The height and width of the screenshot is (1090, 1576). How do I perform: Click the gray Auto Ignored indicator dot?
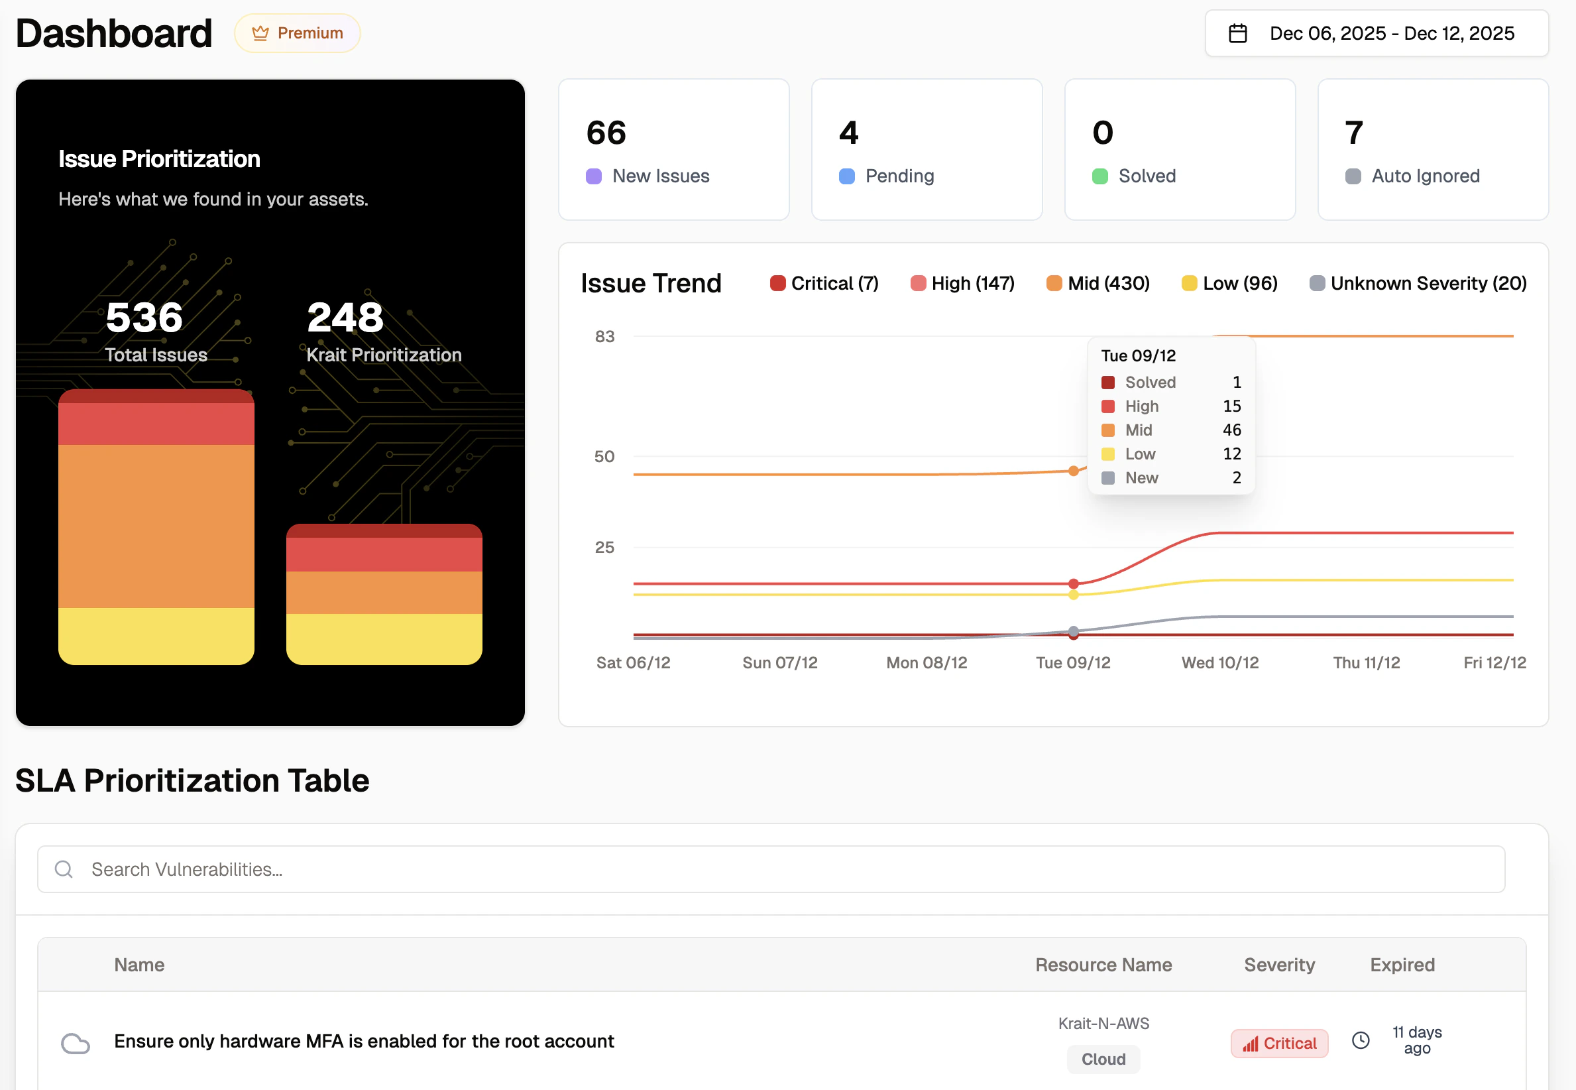pyautogui.click(x=1352, y=176)
